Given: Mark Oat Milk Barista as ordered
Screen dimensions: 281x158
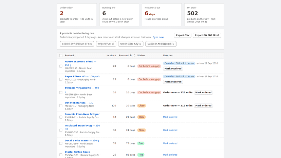Looking at the screenshot, I should [203, 105].
